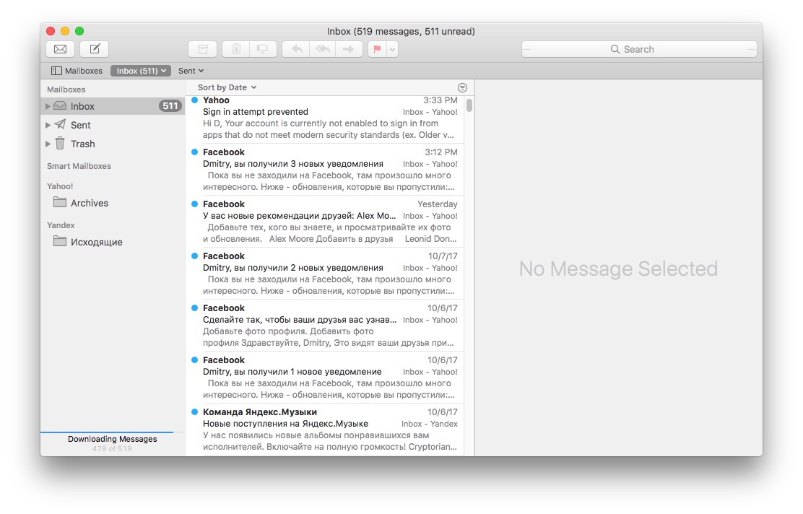Open the Archives folder under Yahoo!
Screen dimensions: 803x514
click(x=89, y=203)
